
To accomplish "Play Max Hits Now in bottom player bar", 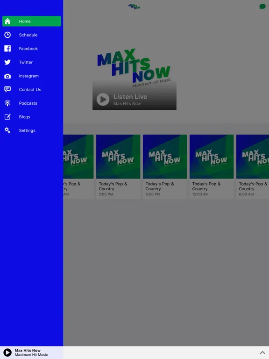I will click(x=7, y=352).
